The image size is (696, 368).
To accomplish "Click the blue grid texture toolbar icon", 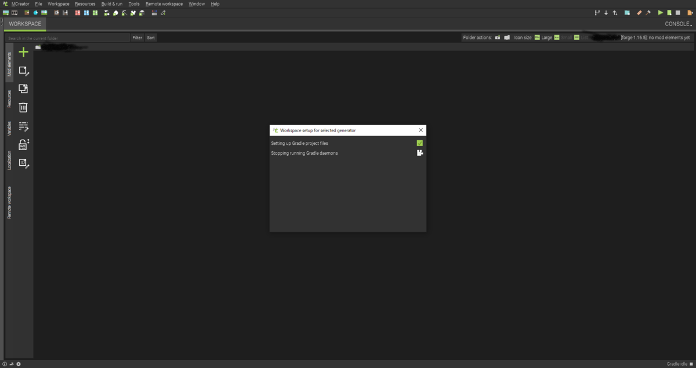I will [x=86, y=13].
